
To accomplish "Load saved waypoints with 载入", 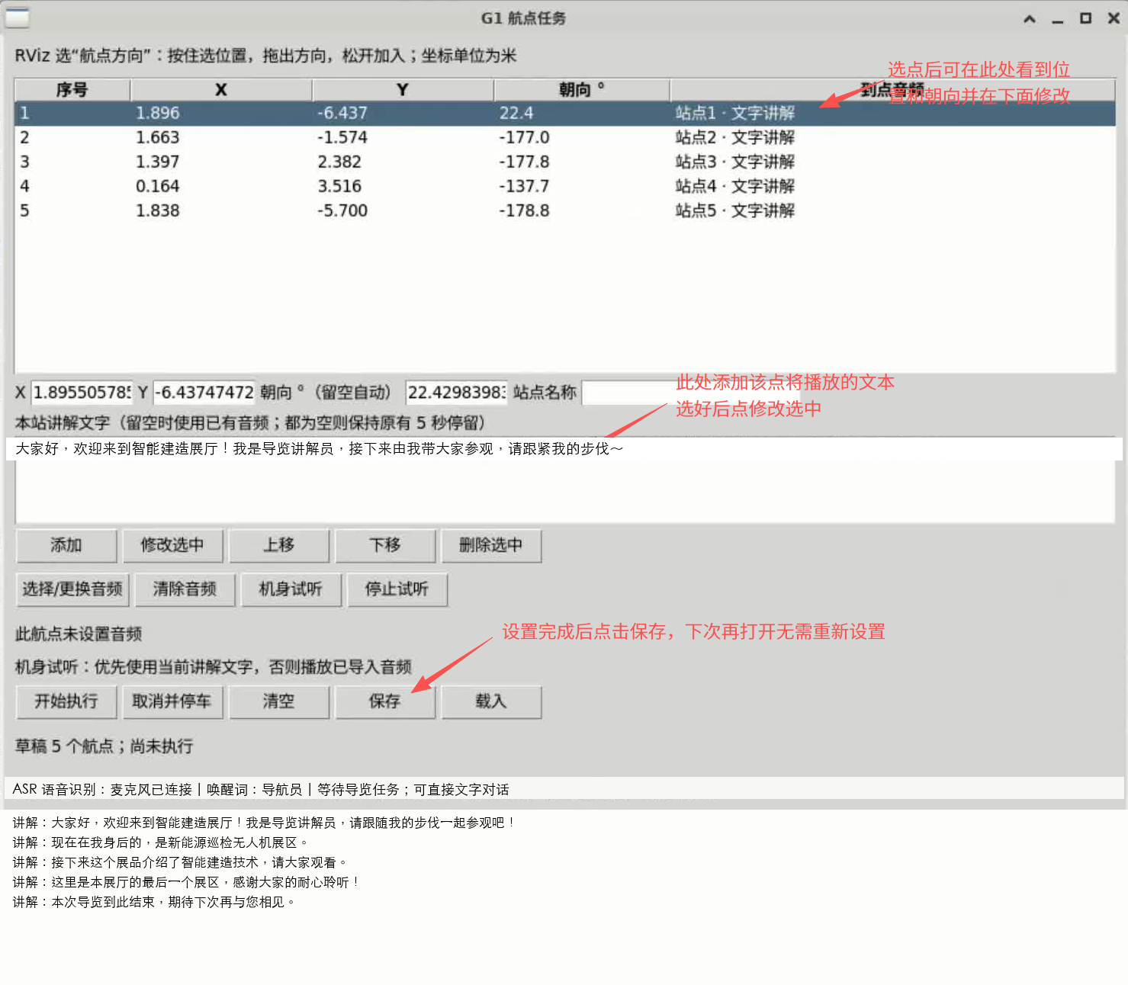I will tap(491, 702).
